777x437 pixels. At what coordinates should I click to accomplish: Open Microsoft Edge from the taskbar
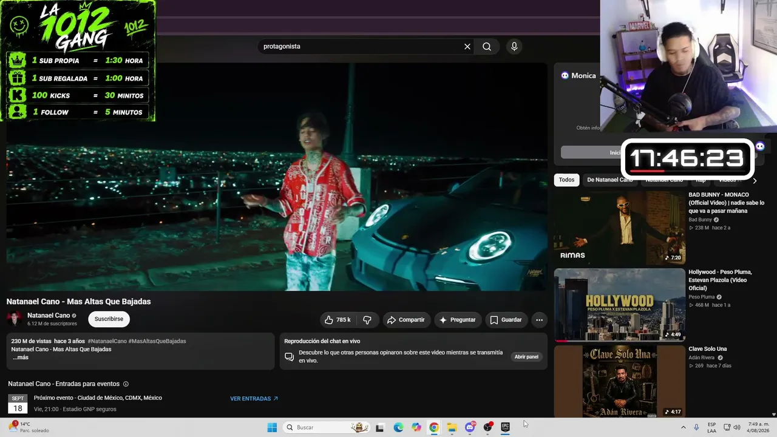[x=398, y=427]
